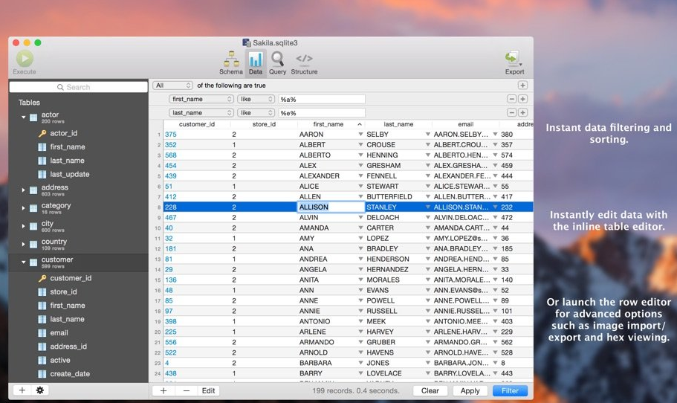Open the first_name filter column dropdown

(x=201, y=99)
